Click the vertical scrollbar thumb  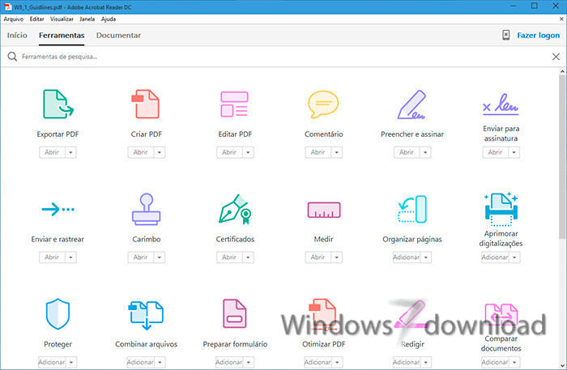pyautogui.click(x=562, y=157)
